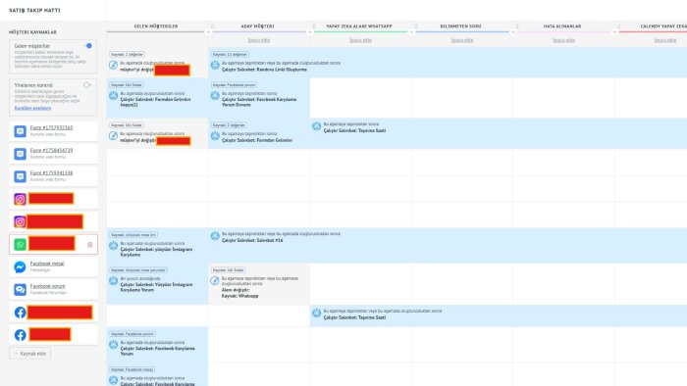Click the drag handle of HATA ALINANLAR stage
Image resolution: width=687 pixels, height=386 pixels.
(517, 26)
